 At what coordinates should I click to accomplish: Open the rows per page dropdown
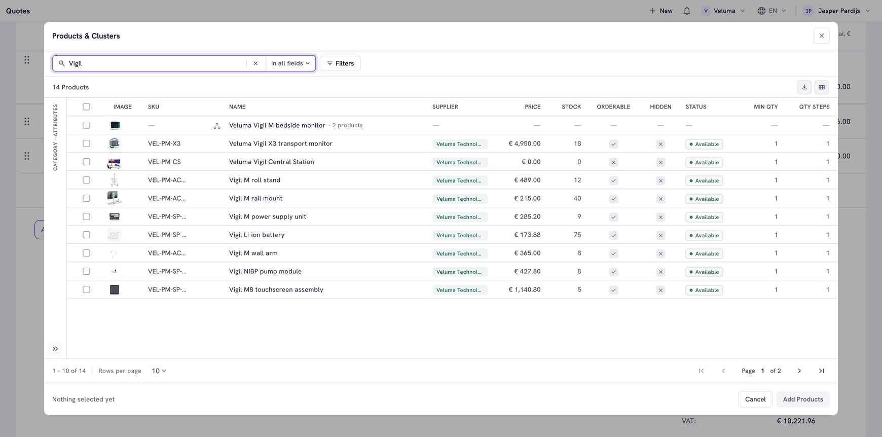pos(159,371)
